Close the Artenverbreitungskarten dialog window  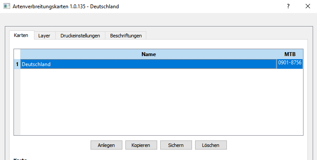pyautogui.click(x=308, y=6)
